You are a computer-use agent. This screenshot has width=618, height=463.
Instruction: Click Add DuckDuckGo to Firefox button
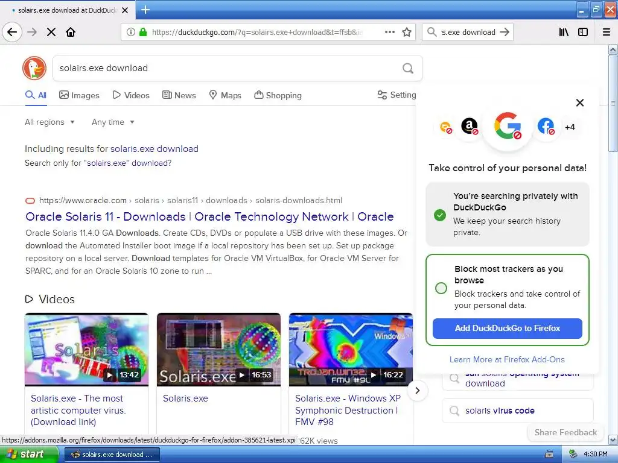pos(507,329)
